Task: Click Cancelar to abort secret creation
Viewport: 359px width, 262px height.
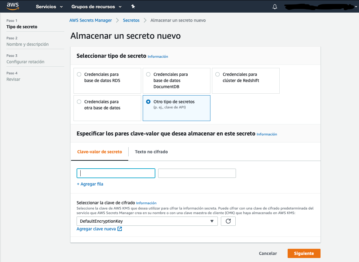Action: (268, 253)
